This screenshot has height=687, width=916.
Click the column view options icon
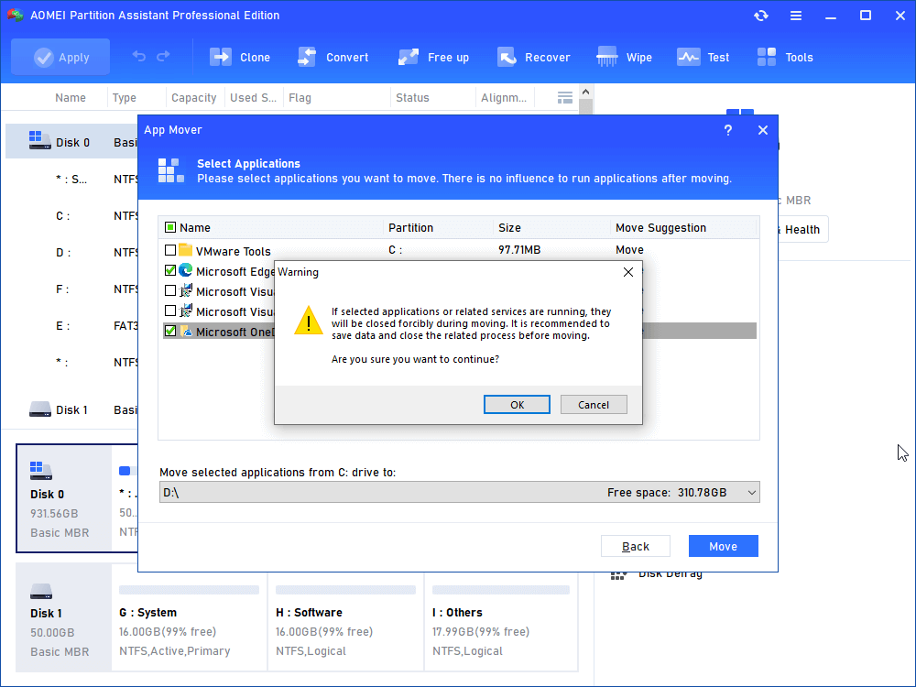(565, 98)
